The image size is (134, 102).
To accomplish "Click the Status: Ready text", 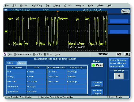I will pyautogui.click(x=115, y=97).
